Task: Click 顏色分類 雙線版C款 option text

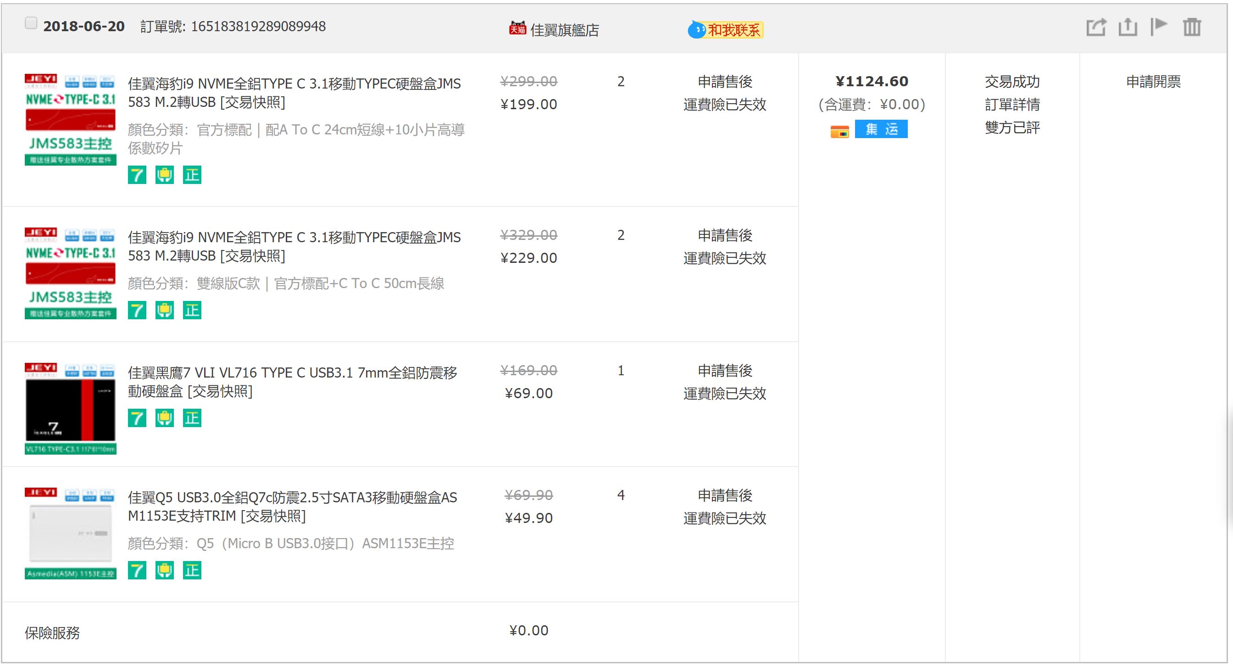Action: coord(286,283)
